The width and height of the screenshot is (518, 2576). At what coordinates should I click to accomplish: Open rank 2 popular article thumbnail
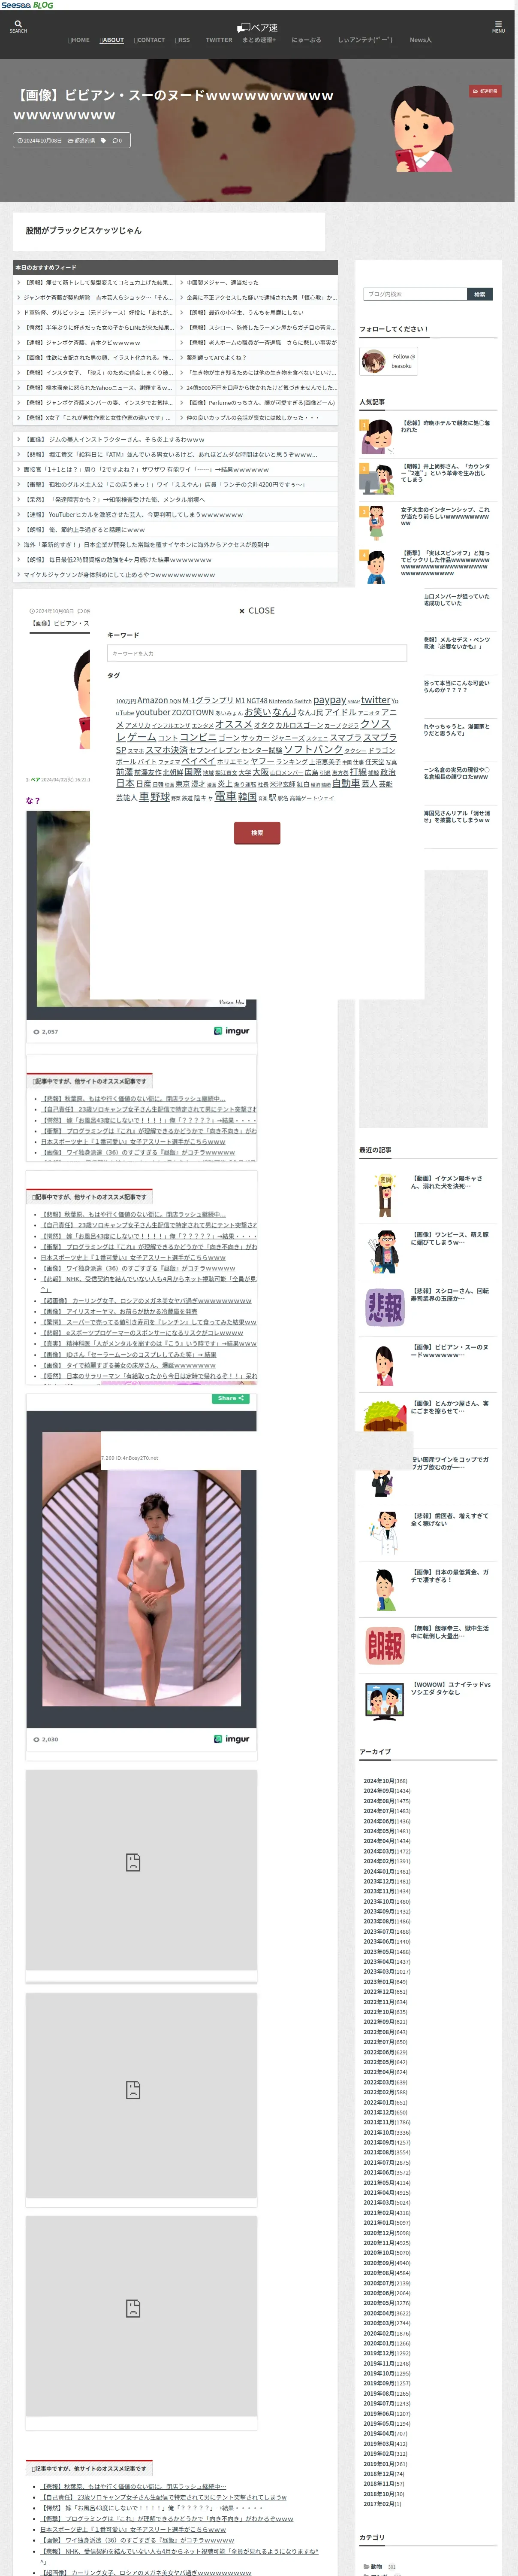[376, 479]
